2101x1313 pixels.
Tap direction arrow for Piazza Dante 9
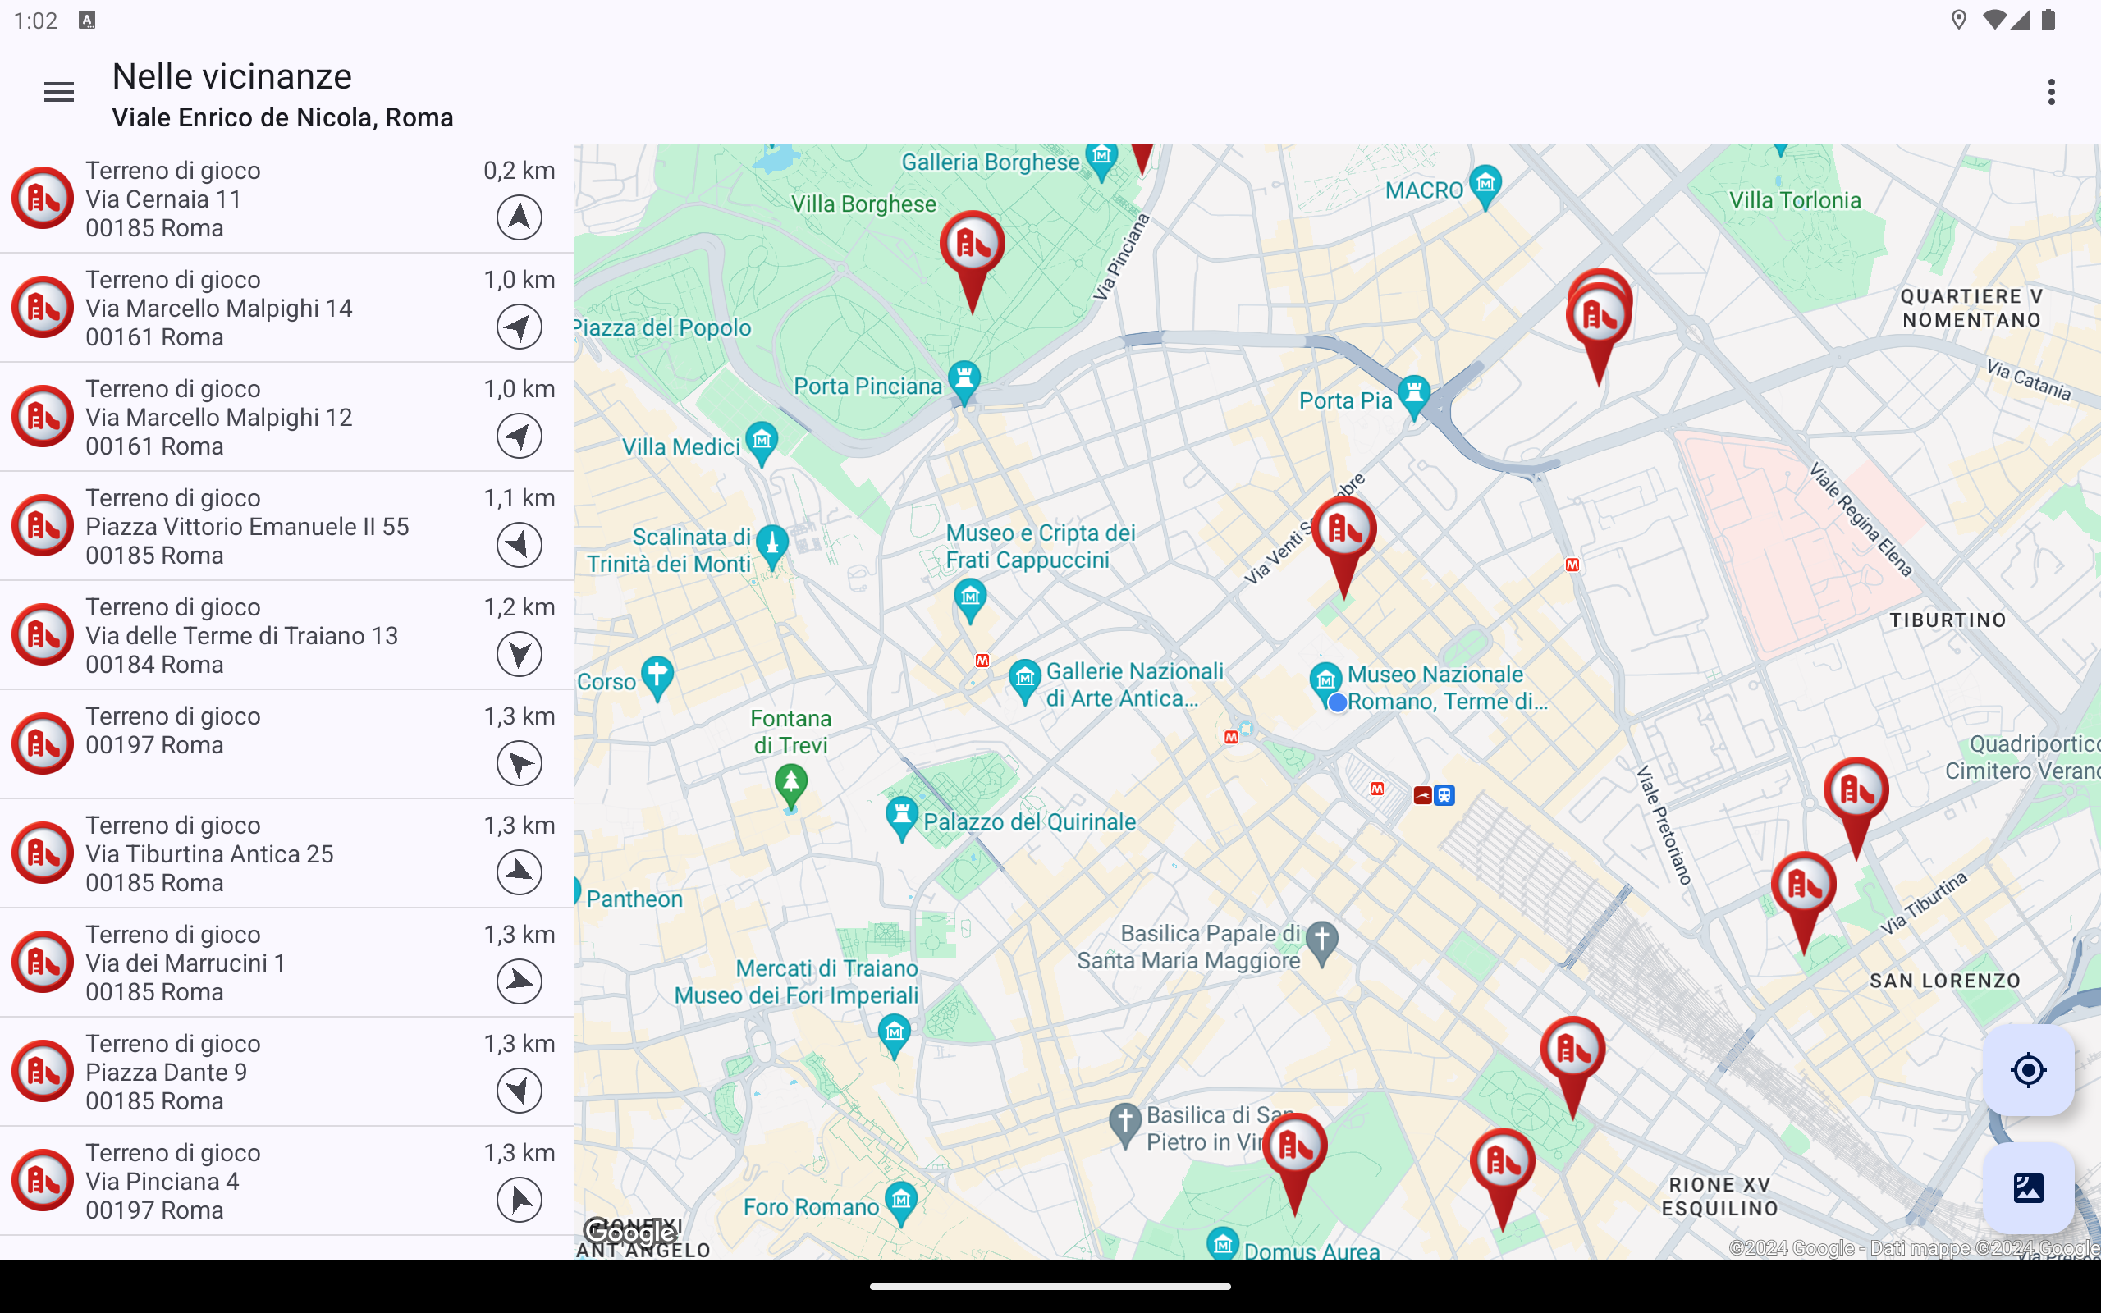coord(520,1091)
